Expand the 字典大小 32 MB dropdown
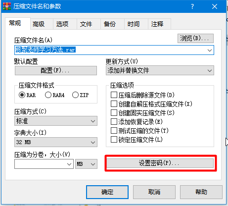The image size is (228, 206). click(x=56, y=142)
